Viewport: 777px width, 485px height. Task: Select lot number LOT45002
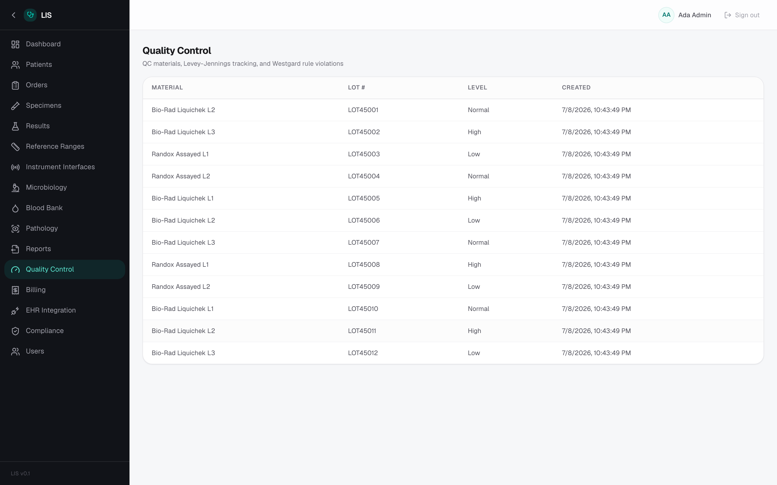coord(364,132)
